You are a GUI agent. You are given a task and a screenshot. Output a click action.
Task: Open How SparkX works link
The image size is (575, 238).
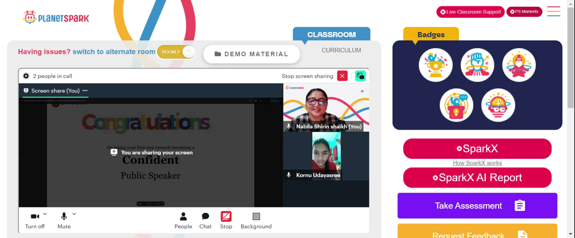[x=477, y=163]
